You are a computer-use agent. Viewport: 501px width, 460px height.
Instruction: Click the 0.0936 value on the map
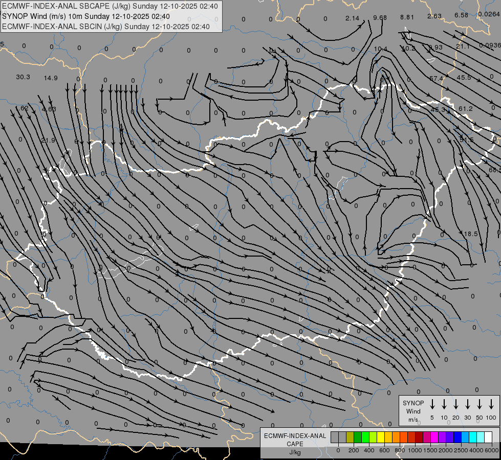tap(490, 45)
